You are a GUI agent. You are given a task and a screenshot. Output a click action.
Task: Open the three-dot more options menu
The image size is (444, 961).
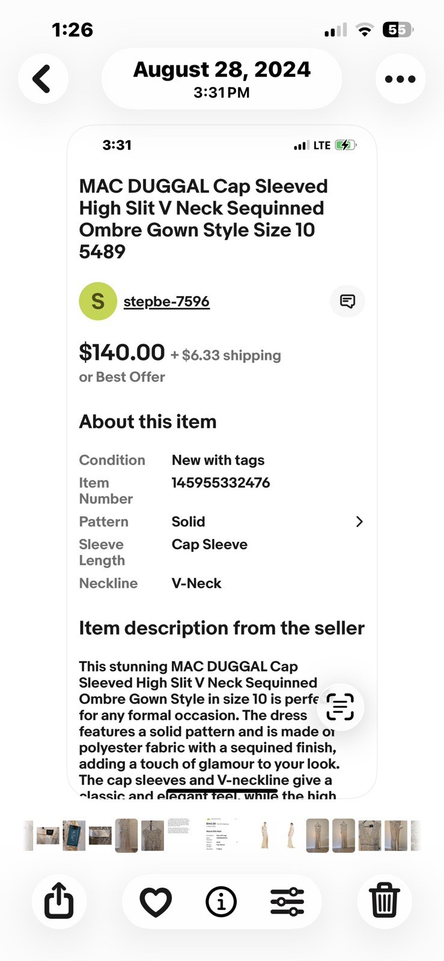point(400,79)
